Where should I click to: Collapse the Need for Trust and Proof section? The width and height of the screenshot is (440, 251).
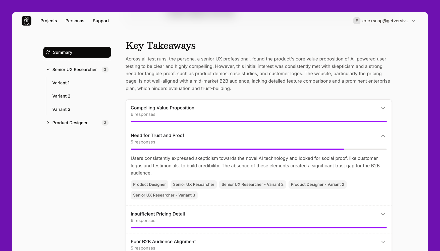383,136
